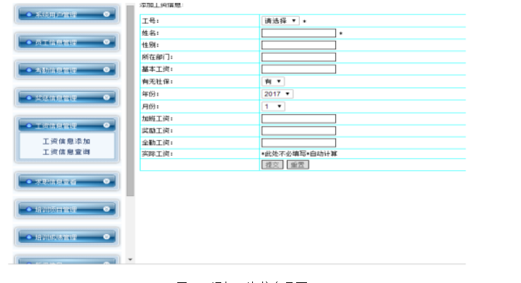This screenshot has width=521, height=283.
Task: Click the sidebar scrollbar down arrow
Action: tap(130, 259)
